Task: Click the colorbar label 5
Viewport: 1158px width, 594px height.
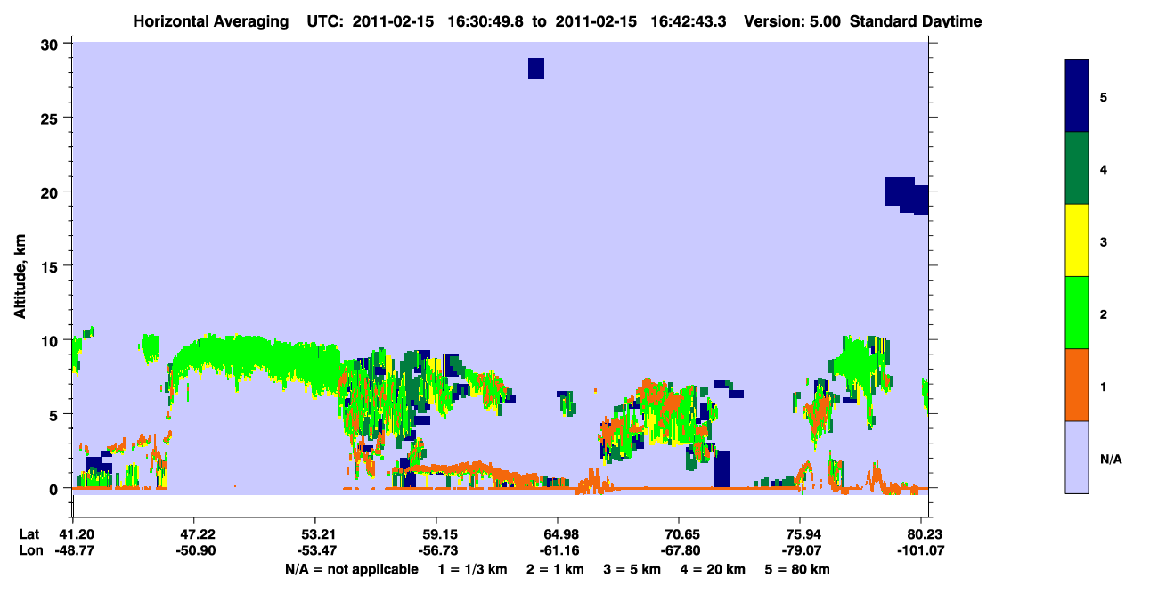Action: [x=1104, y=96]
